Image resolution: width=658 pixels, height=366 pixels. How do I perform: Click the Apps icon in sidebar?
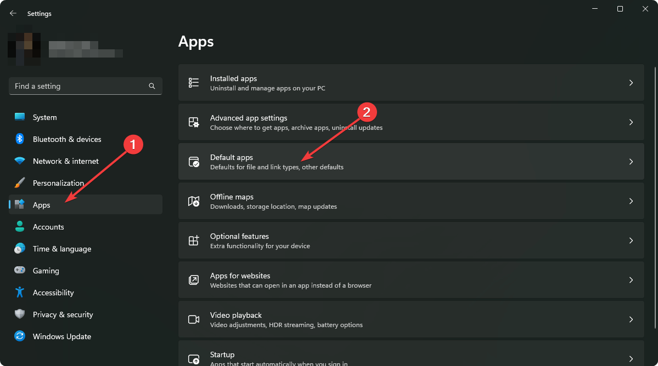pos(20,204)
